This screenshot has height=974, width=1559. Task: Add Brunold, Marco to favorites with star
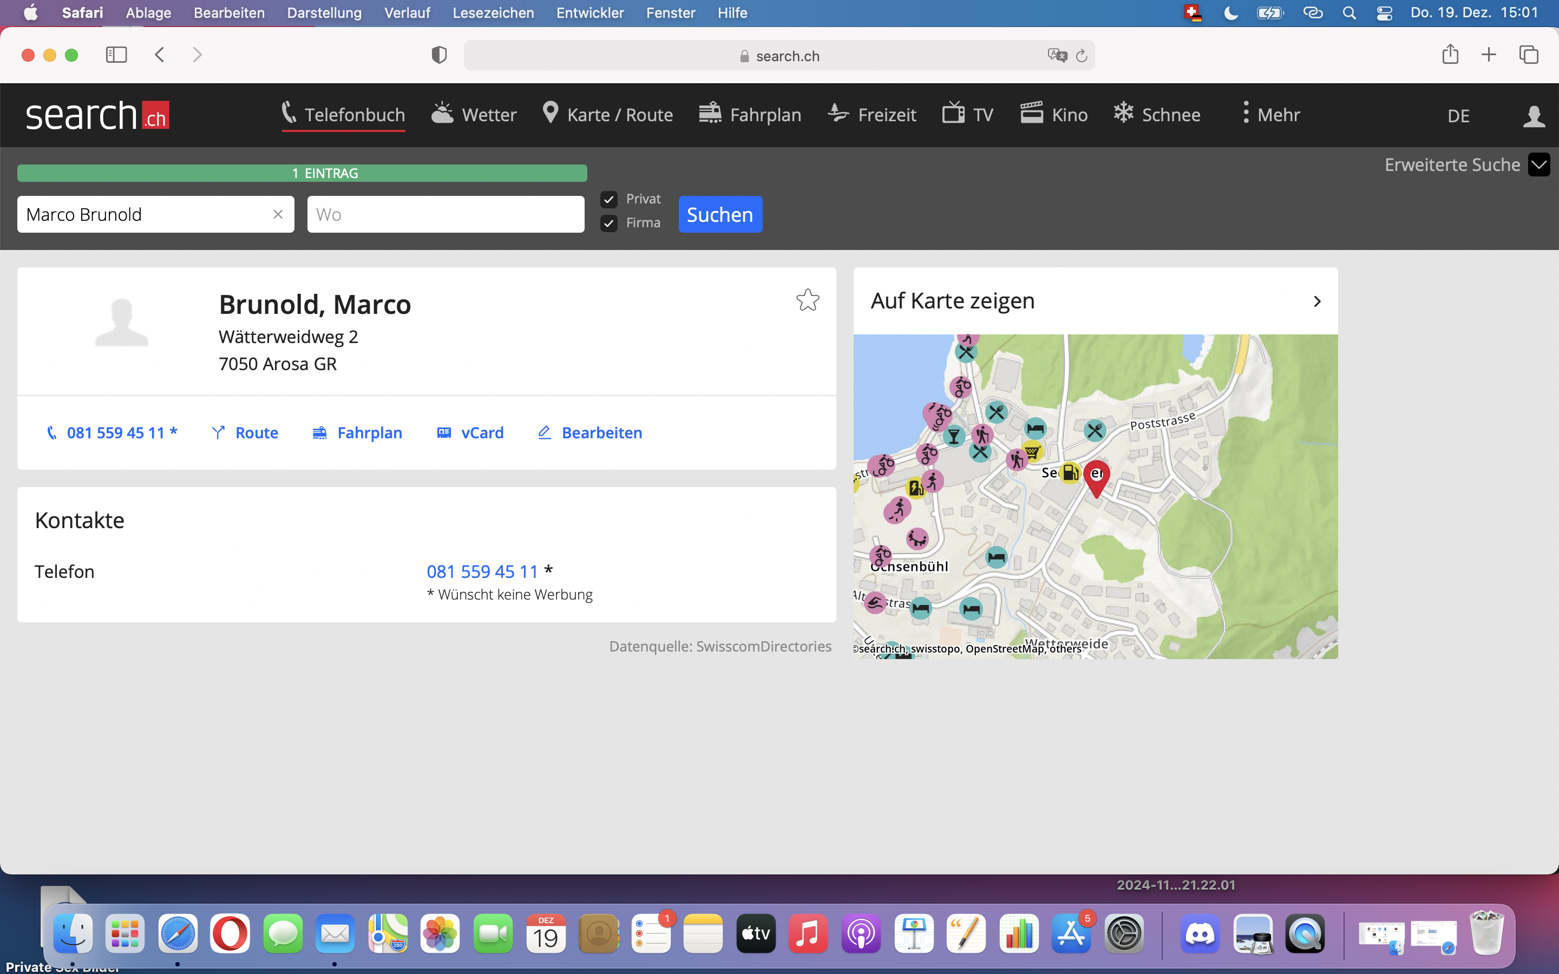[808, 300]
